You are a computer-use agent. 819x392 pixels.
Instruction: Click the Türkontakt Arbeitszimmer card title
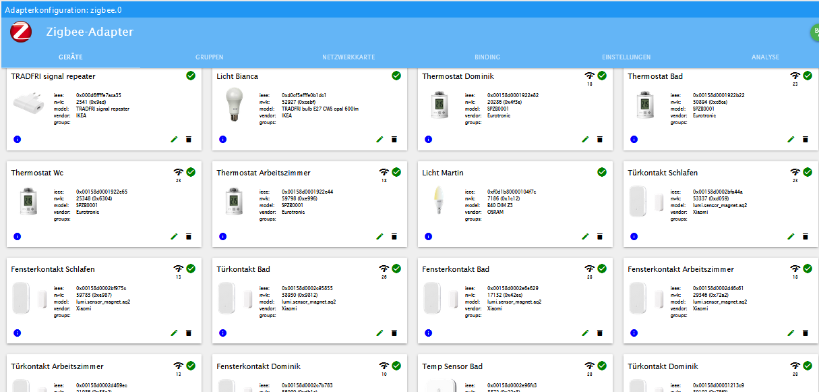coord(57,366)
